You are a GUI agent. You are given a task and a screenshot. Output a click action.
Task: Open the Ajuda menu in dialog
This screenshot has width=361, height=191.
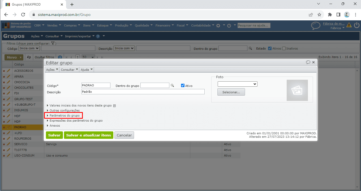(87, 69)
